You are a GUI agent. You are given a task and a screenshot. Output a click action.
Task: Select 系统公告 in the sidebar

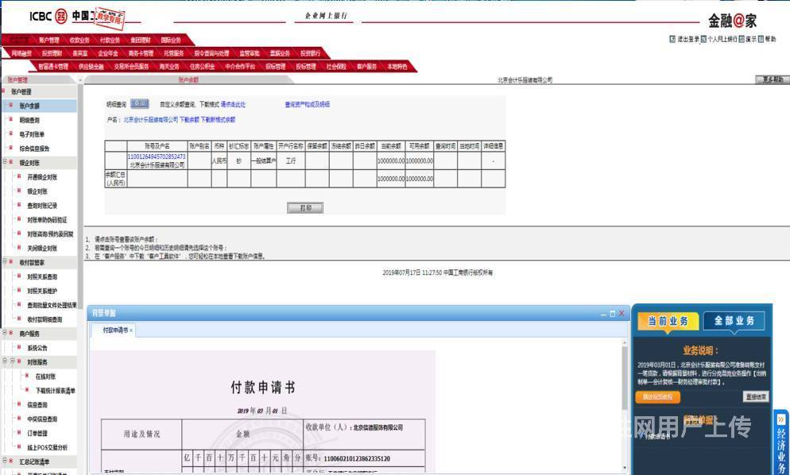coord(37,348)
